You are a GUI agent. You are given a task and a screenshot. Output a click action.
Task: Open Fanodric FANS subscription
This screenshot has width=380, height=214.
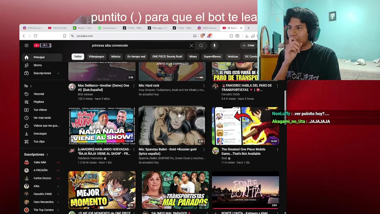point(42,194)
